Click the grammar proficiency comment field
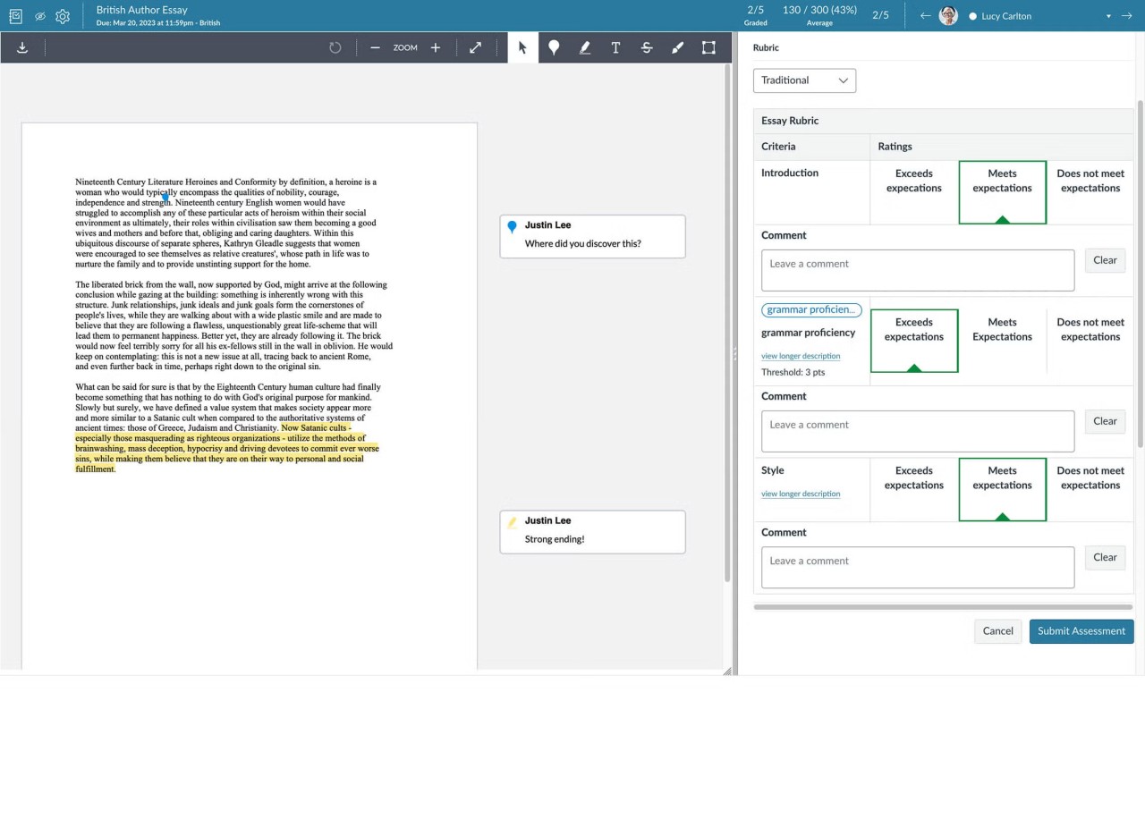 point(917,431)
